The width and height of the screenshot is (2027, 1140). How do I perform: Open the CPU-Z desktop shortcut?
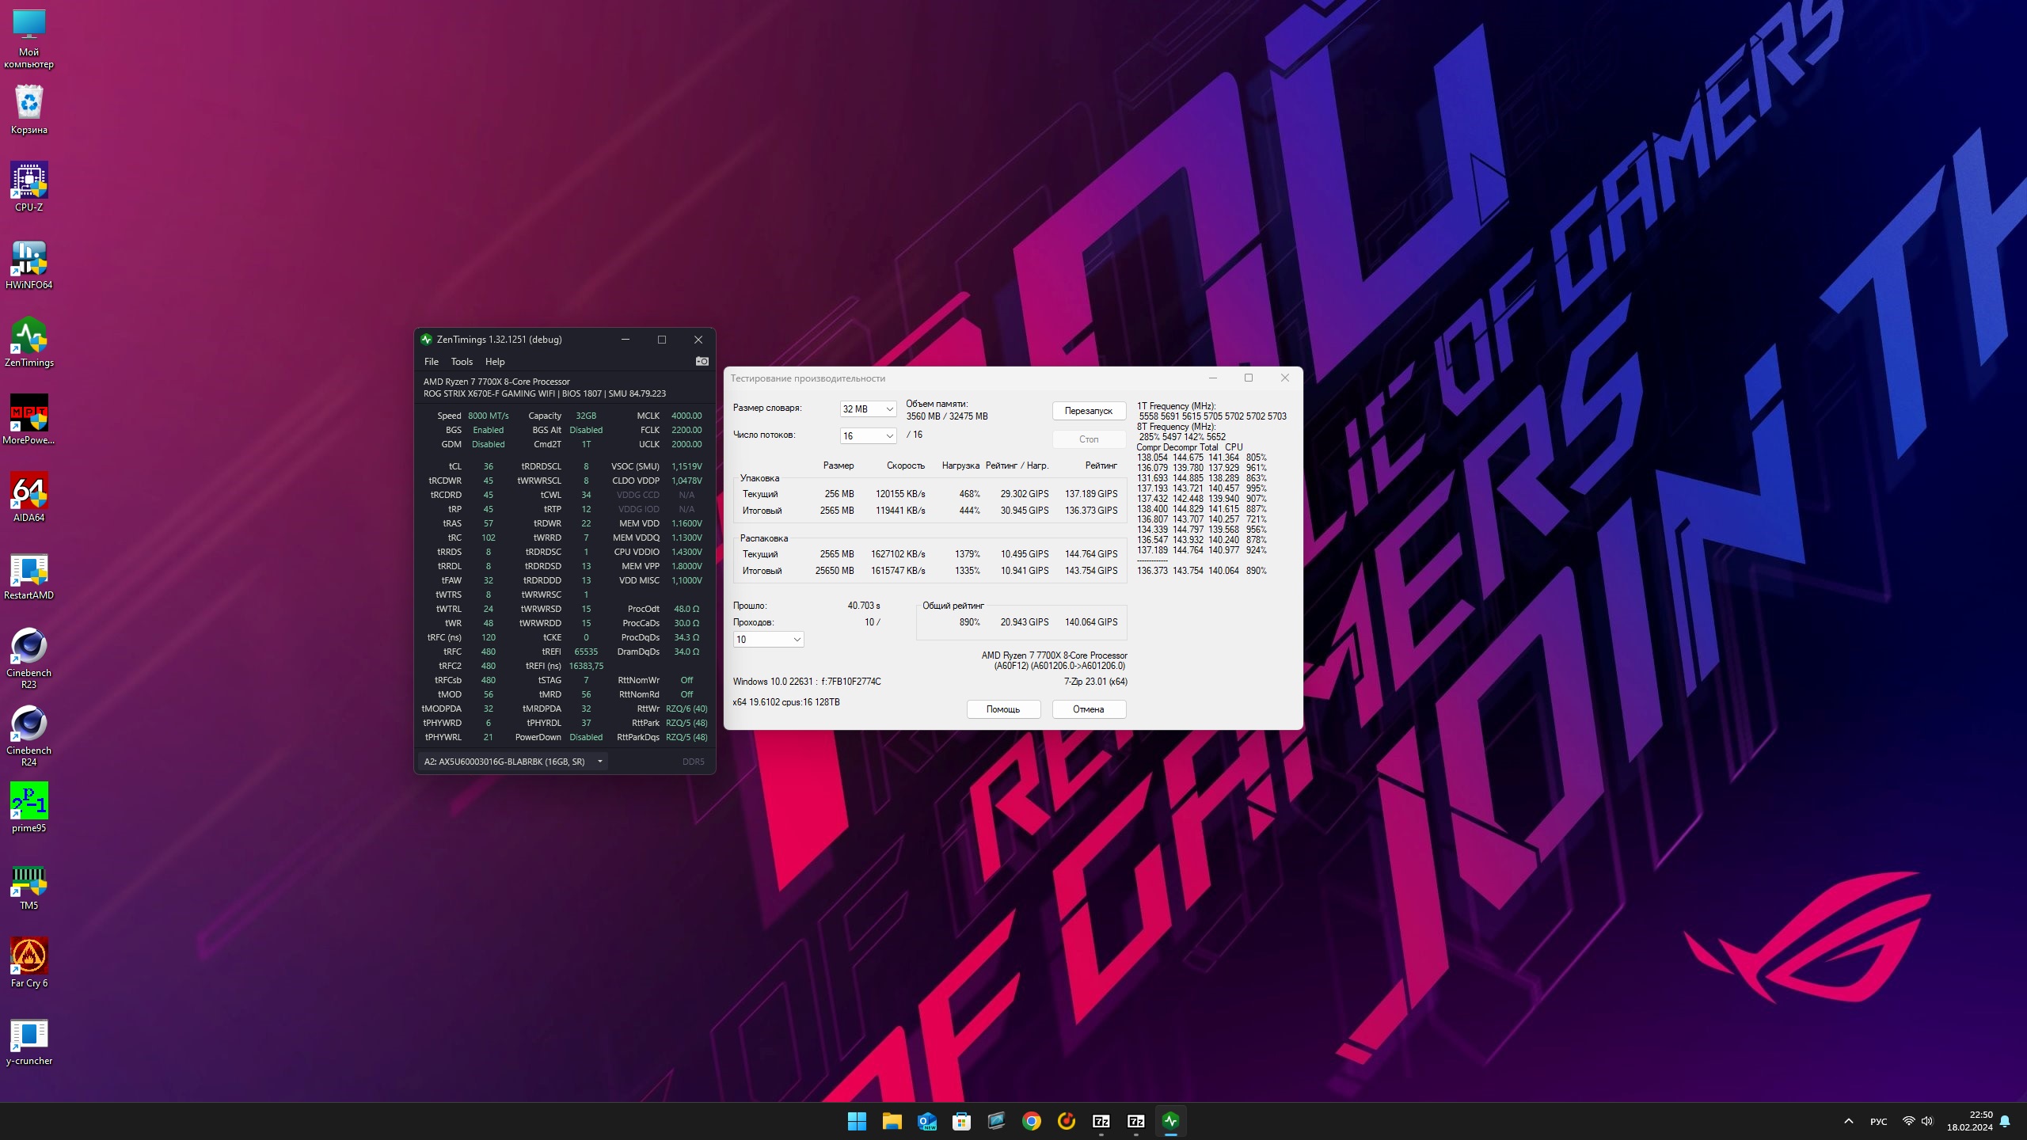pyautogui.click(x=29, y=181)
